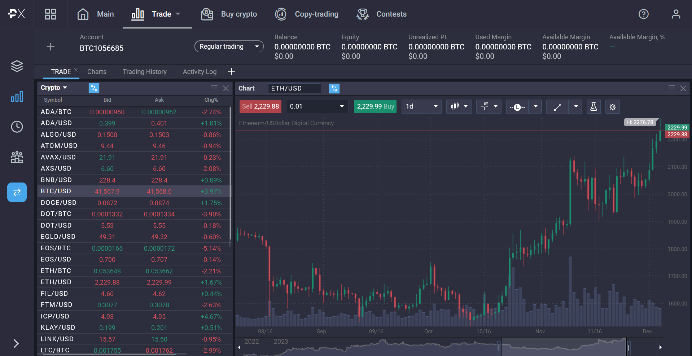Click the ETH/USD symbol input field
The height and width of the screenshot is (356, 692).
(294, 88)
